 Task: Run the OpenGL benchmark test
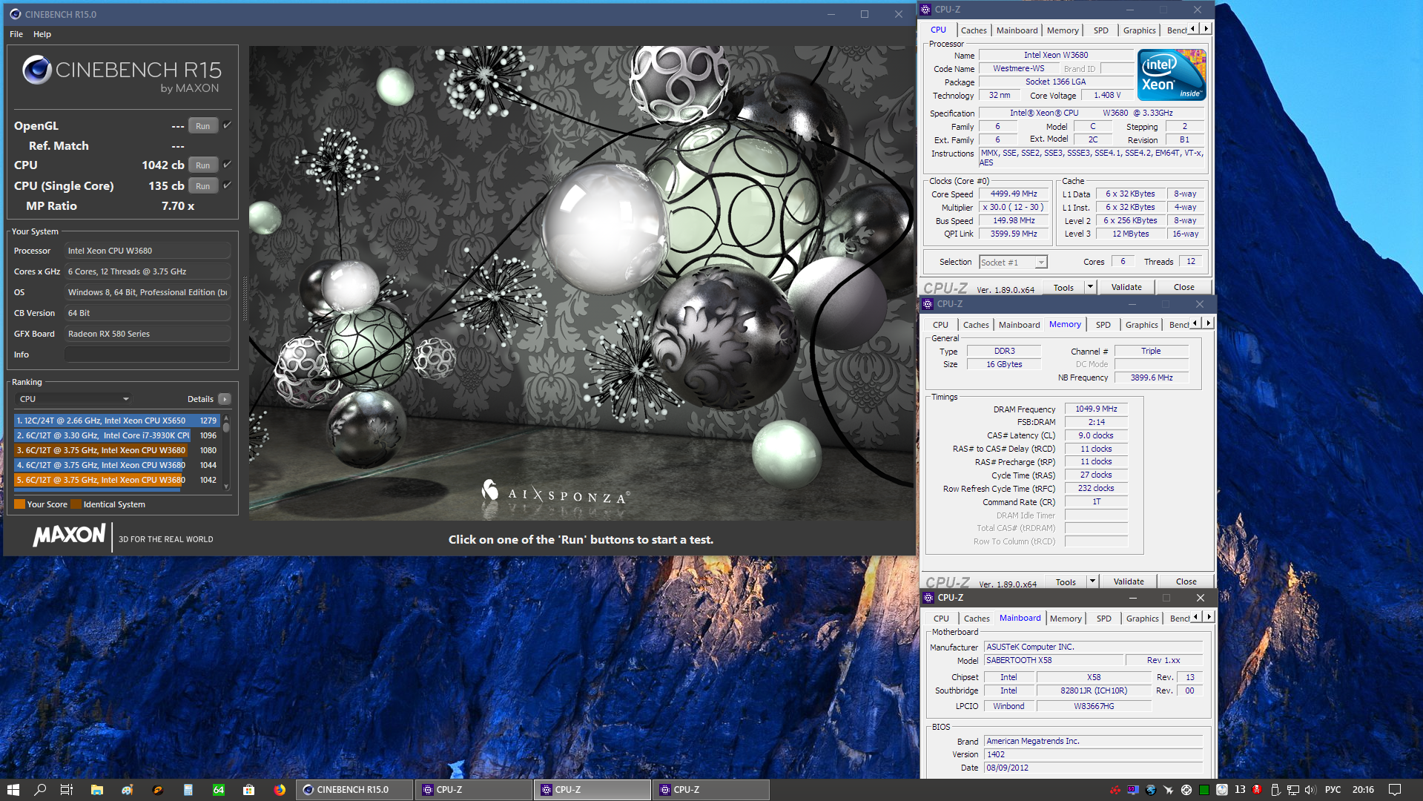pos(202,126)
